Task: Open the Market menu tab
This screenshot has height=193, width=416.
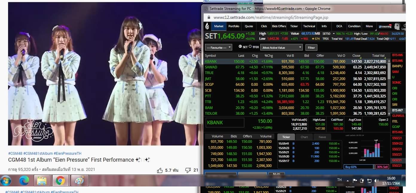Action: tap(219, 26)
